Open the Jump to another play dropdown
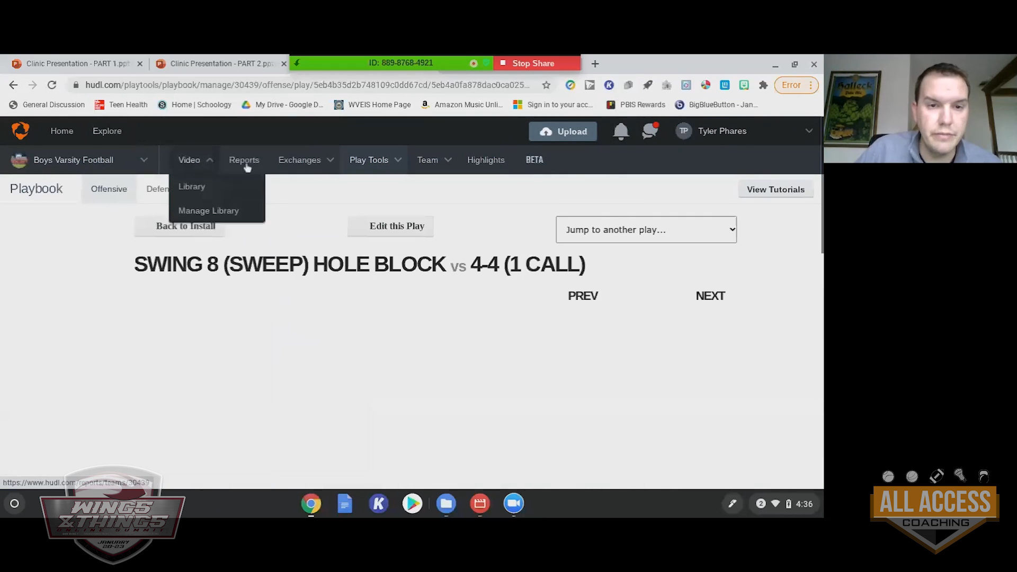Image resolution: width=1017 pixels, height=572 pixels. (646, 230)
